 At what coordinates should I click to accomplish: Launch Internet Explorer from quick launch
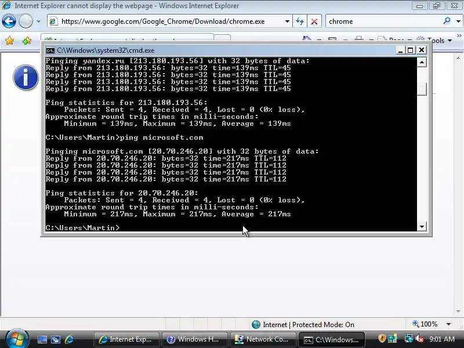tap(69, 339)
